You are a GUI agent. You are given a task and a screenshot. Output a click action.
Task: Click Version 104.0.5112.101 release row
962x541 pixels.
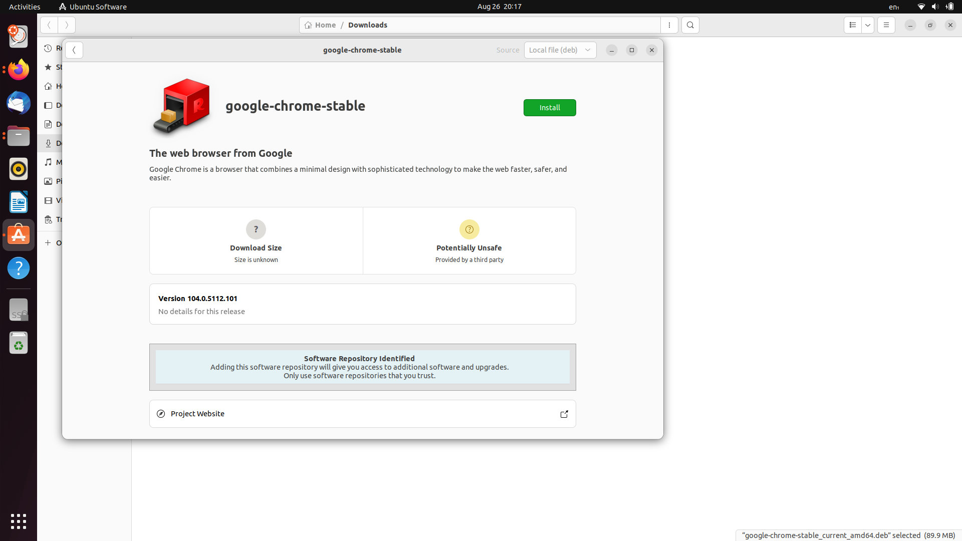tap(363, 305)
